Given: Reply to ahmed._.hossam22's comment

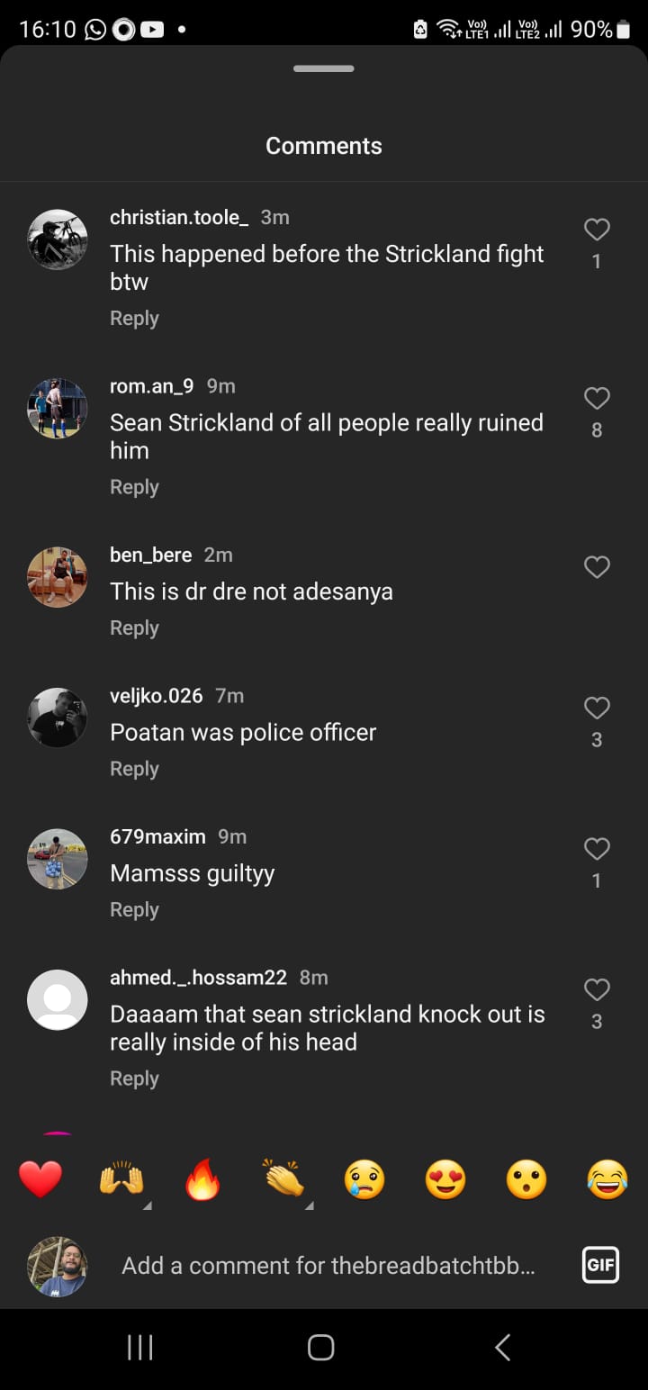Looking at the screenshot, I should pos(134,1079).
